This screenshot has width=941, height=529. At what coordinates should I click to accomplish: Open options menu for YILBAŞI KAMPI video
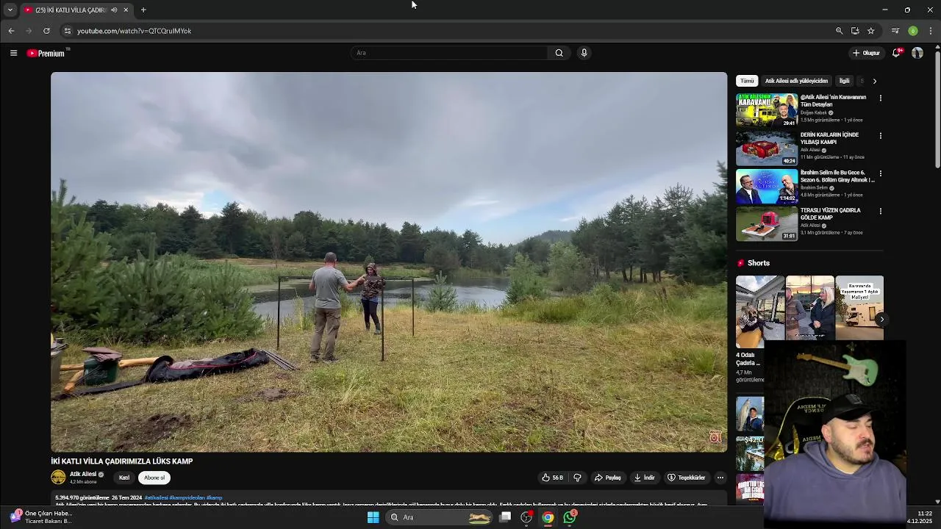(881, 135)
